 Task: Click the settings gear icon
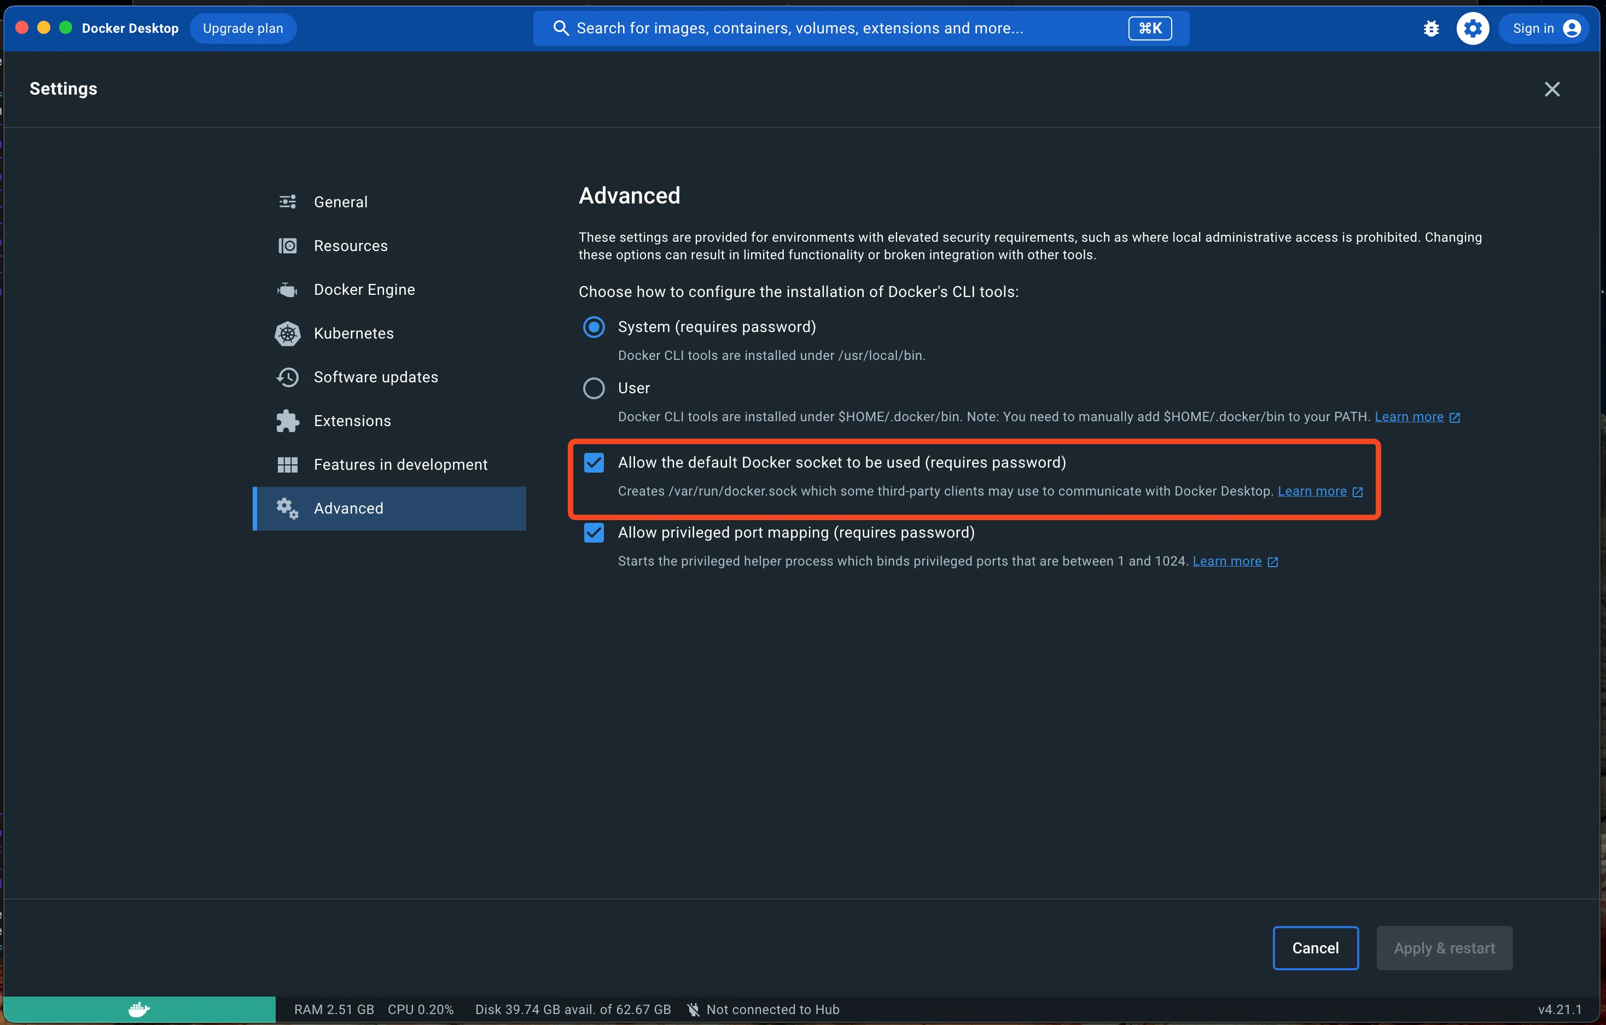[x=1472, y=28]
